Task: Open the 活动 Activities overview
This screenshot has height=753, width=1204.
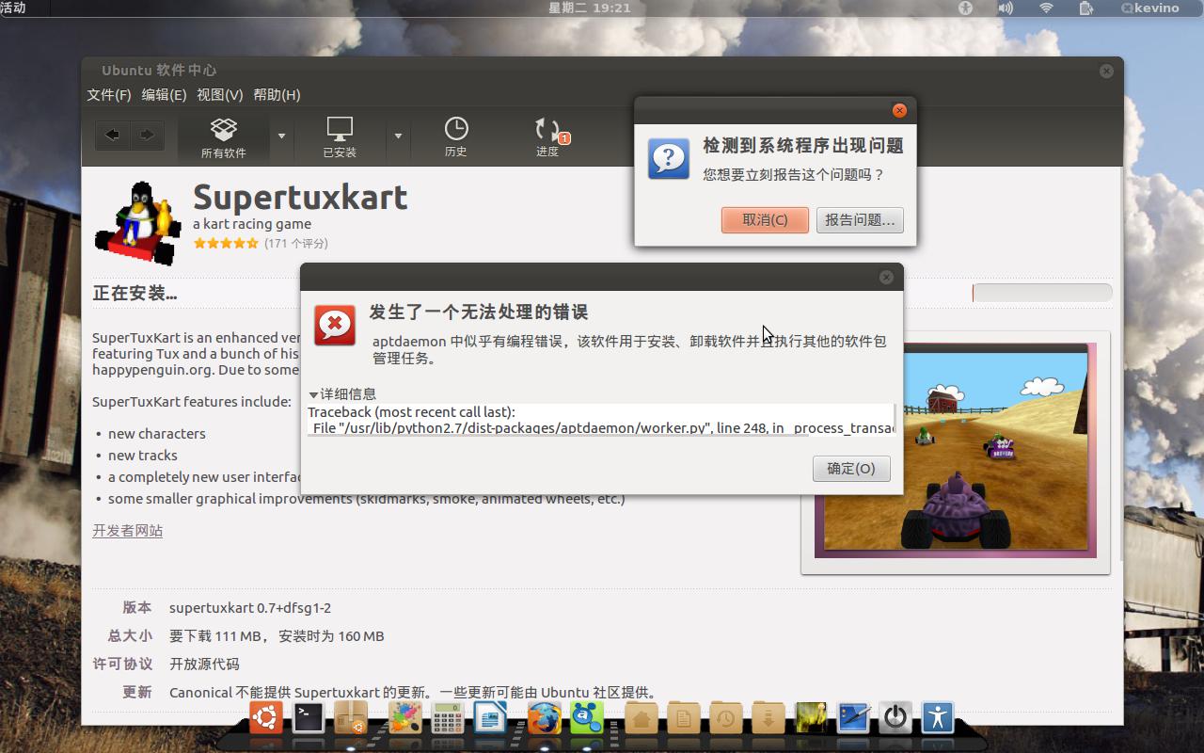Action: coord(13,8)
